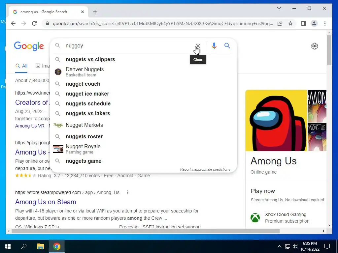
Task: Click inside the search box containing nuggey
Action: point(128,45)
